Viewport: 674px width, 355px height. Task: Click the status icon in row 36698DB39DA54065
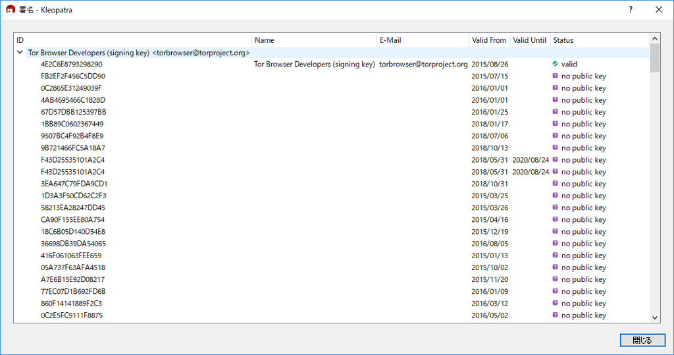click(555, 243)
